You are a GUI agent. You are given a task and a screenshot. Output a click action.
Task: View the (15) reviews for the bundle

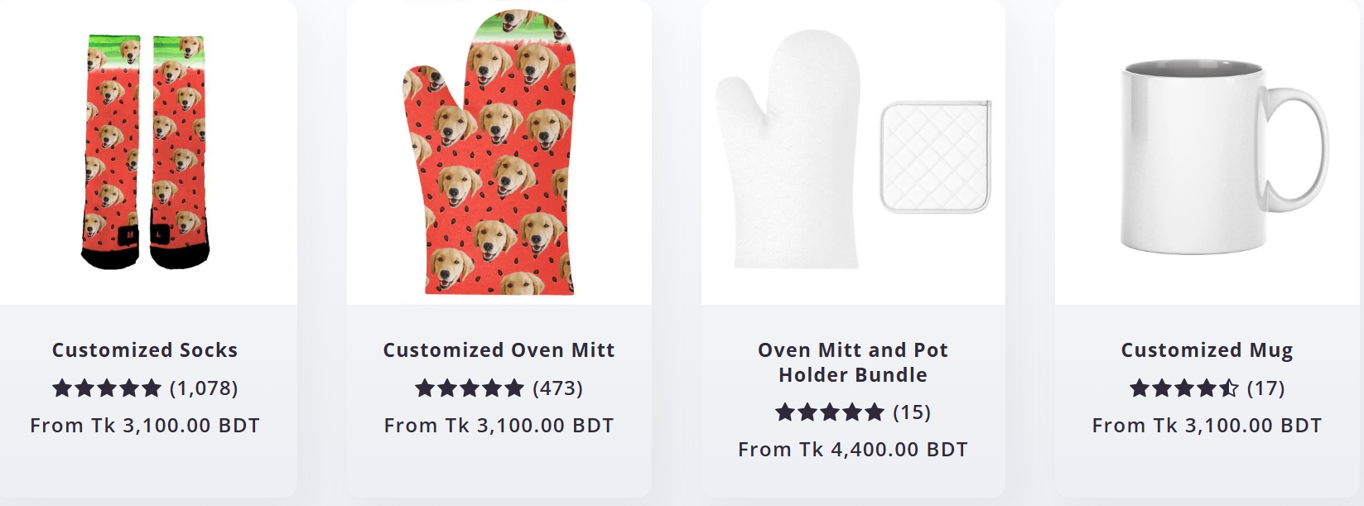pos(912,412)
